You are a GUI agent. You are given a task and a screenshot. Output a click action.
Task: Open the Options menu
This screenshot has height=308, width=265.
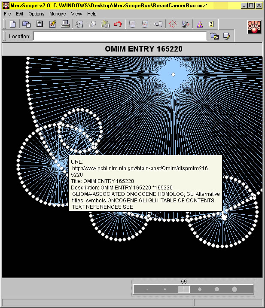pos(36,14)
